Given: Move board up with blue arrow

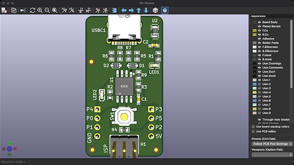Looking at the screenshot, I should tap(138, 10).
